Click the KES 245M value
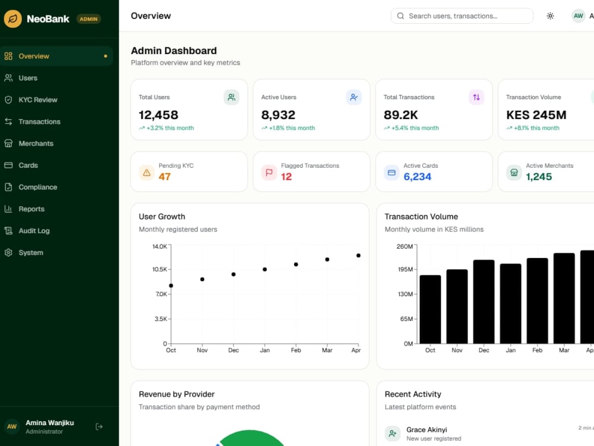 [x=536, y=115]
